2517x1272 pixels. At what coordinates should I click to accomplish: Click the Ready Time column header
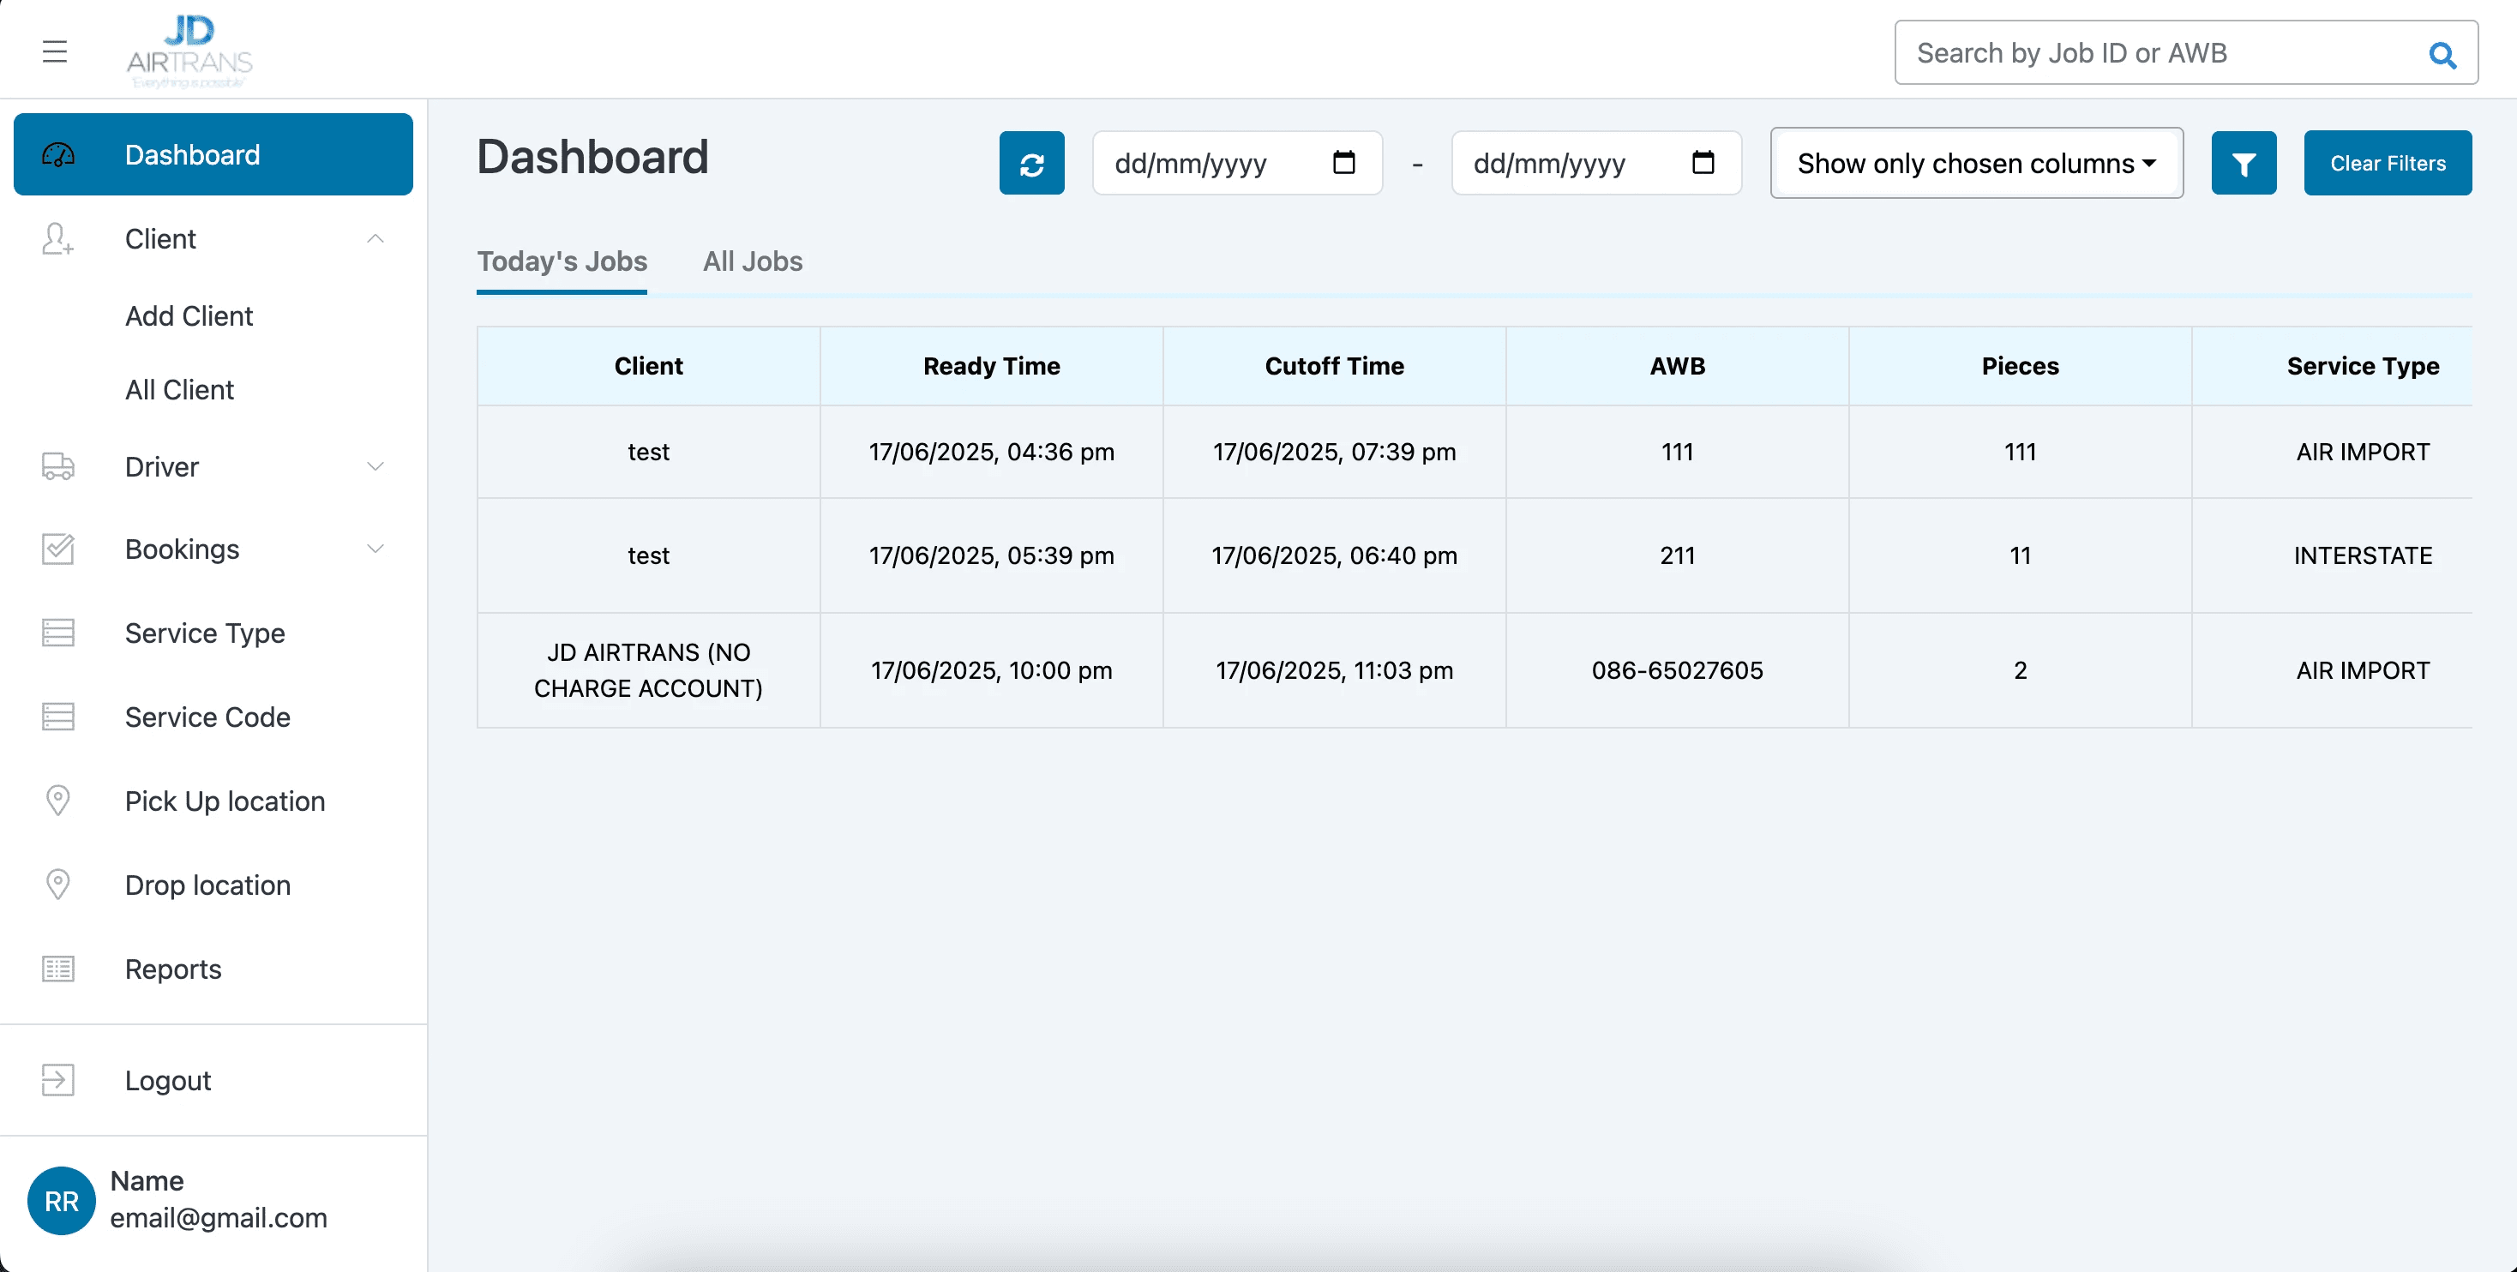(x=991, y=365)
